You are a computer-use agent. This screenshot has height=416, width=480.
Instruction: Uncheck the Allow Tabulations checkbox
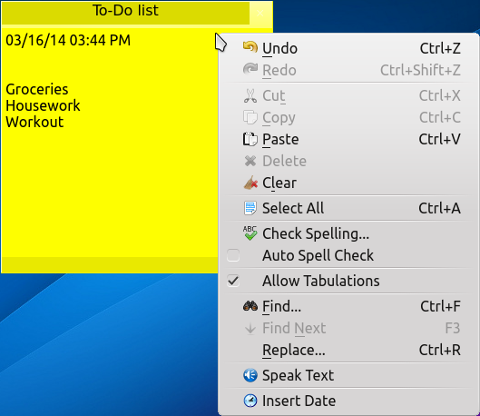233,281
